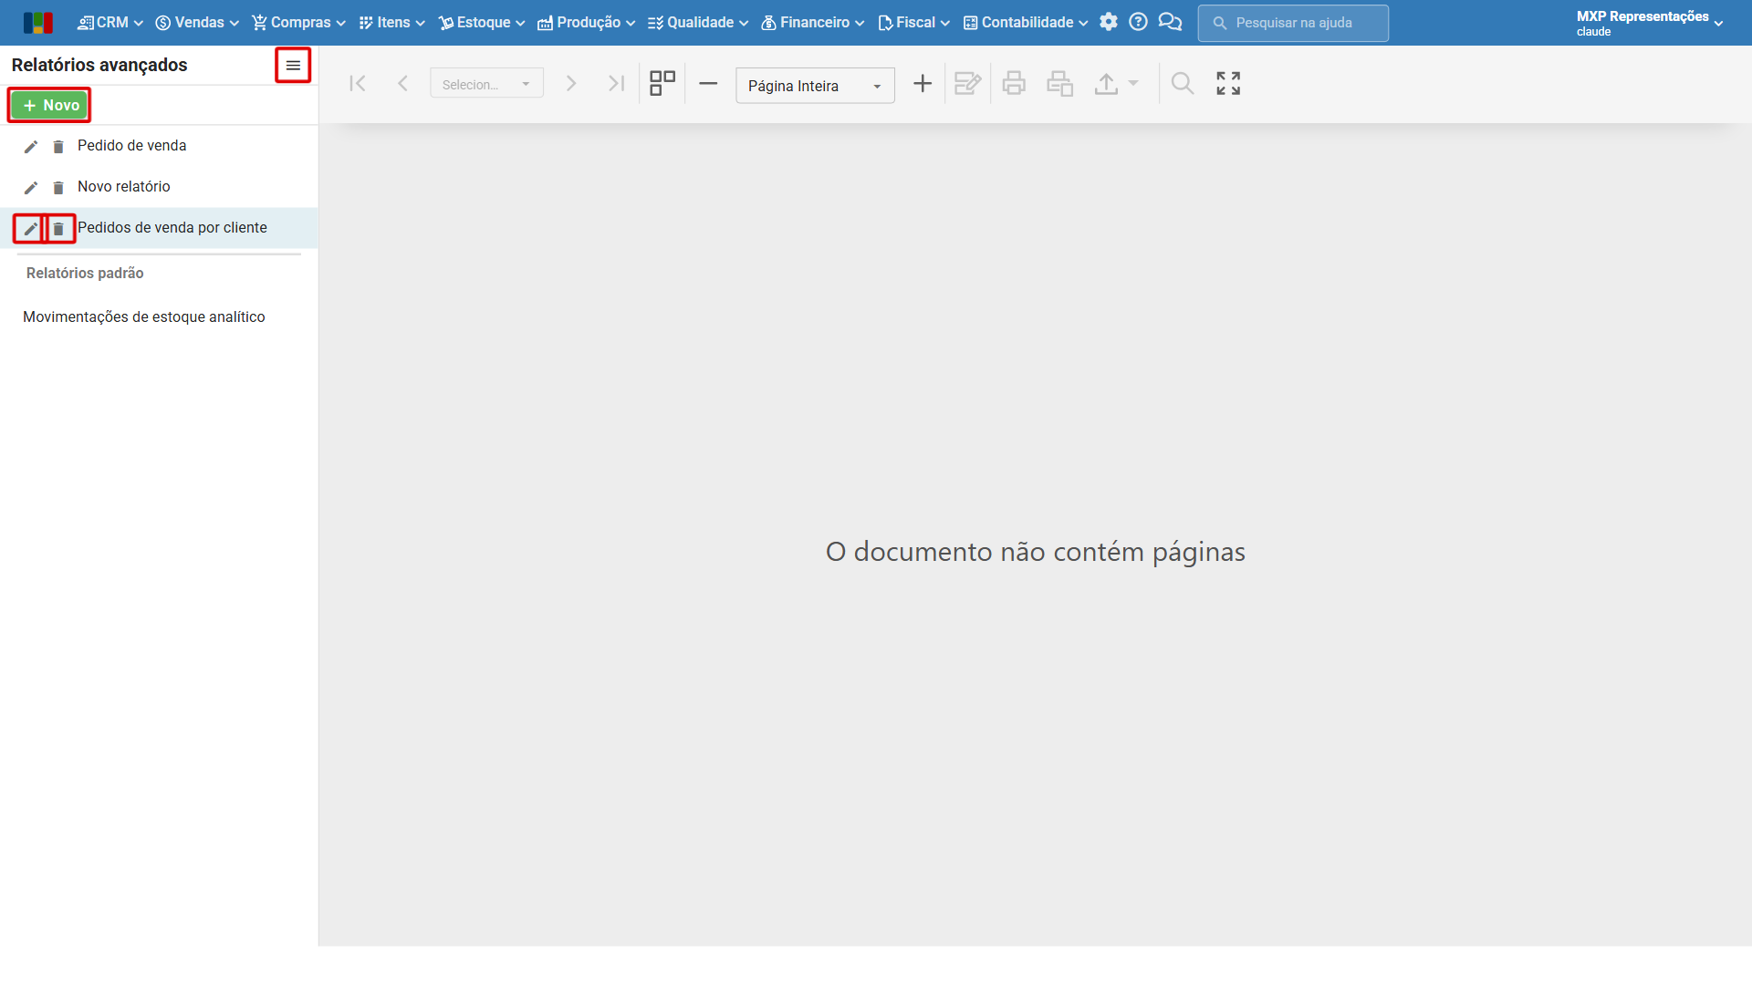Open the Vendas menu
Image resolution: width=1752 pixels, height=985 pixels.
click(x=197, y=23)
